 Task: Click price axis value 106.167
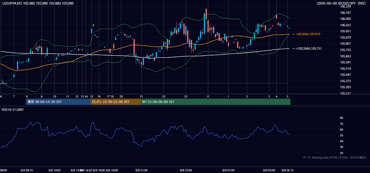(x=345, y=13)
